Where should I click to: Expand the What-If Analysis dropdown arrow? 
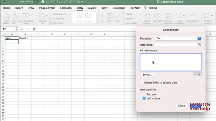point(212,16)
